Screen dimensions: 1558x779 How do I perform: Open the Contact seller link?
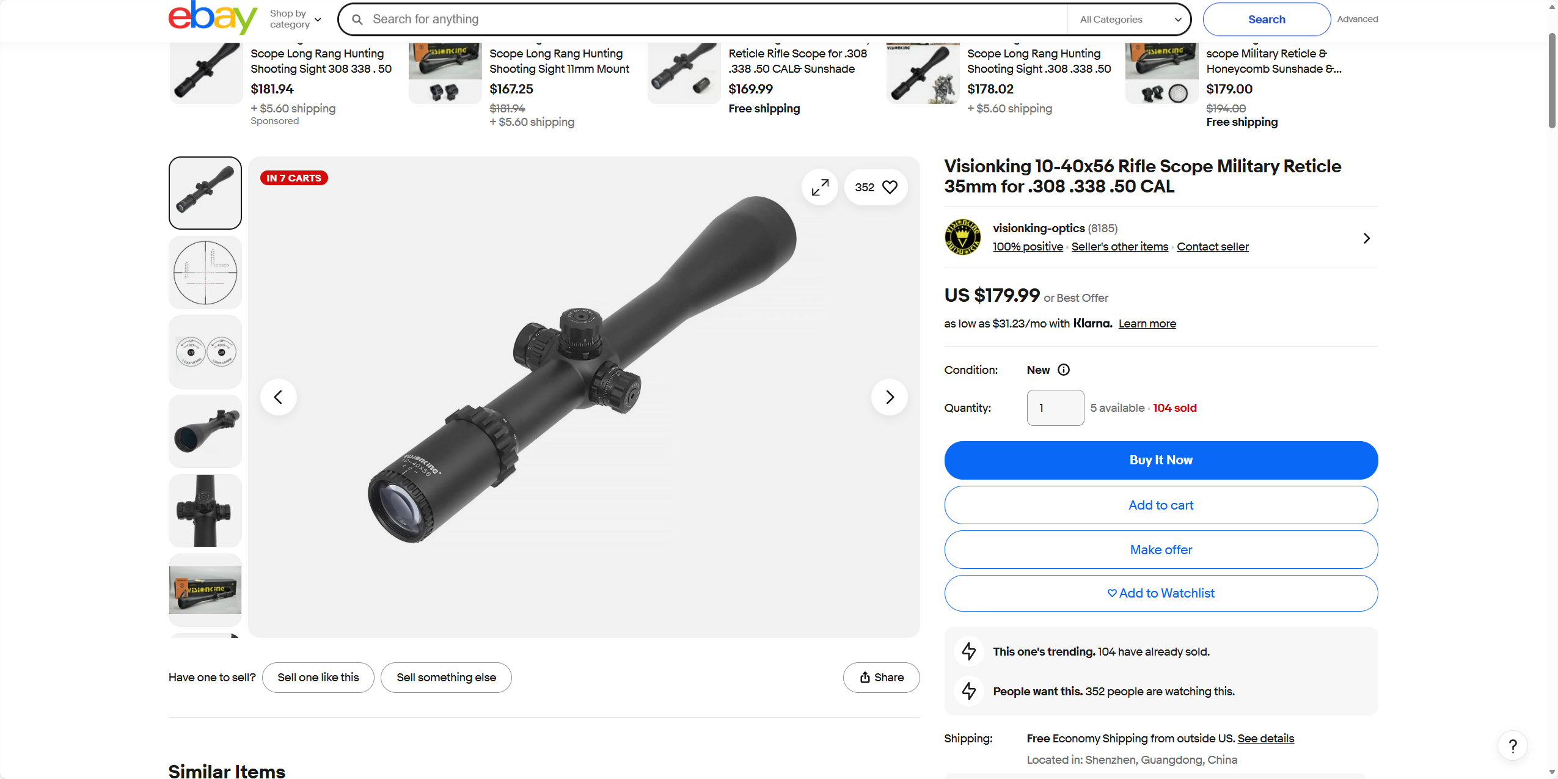pyautogui.click(x=1213, y=247)
